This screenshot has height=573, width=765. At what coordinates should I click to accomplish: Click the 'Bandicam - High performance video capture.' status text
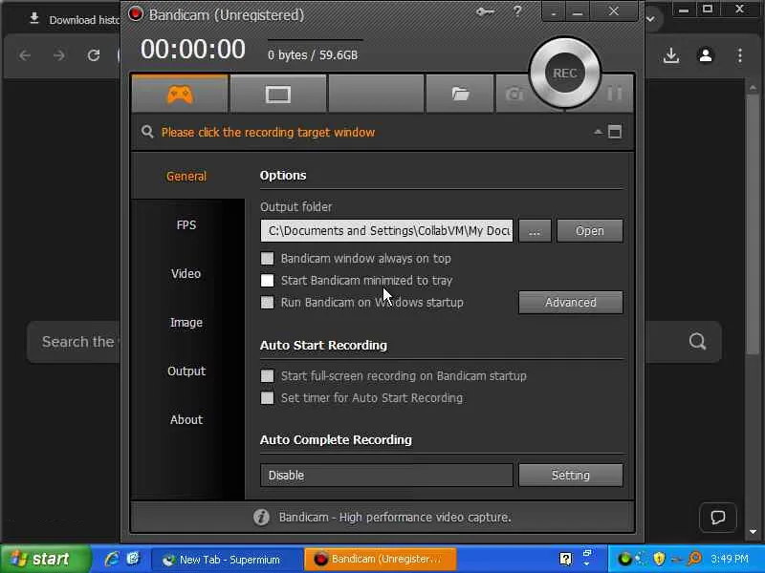pyautogui.click(x=395, y=517)
